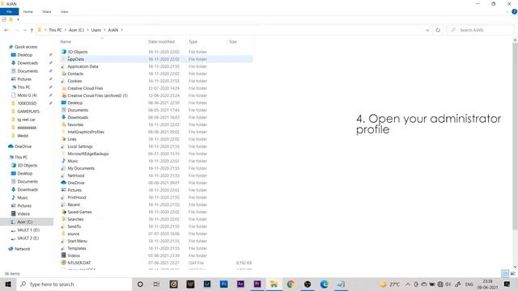Image resolution: width=518 pixels, height=291 pixels.
Task: Select the SendTo folder
Action: pyautogui.click(x=74, y=226)
